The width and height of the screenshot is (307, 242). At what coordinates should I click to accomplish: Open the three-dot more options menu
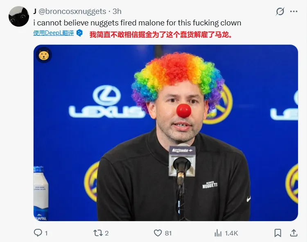click(x=293, y=11)
